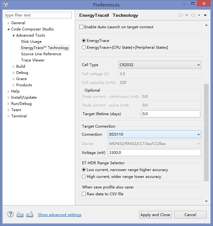
Task: Expand the Debug tree node
Action: (13, 73)
